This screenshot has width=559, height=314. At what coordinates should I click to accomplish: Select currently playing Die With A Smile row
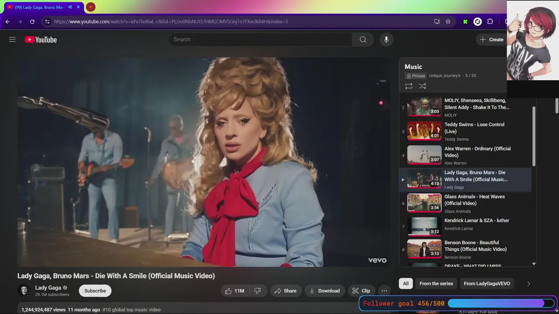pos(465,180)
